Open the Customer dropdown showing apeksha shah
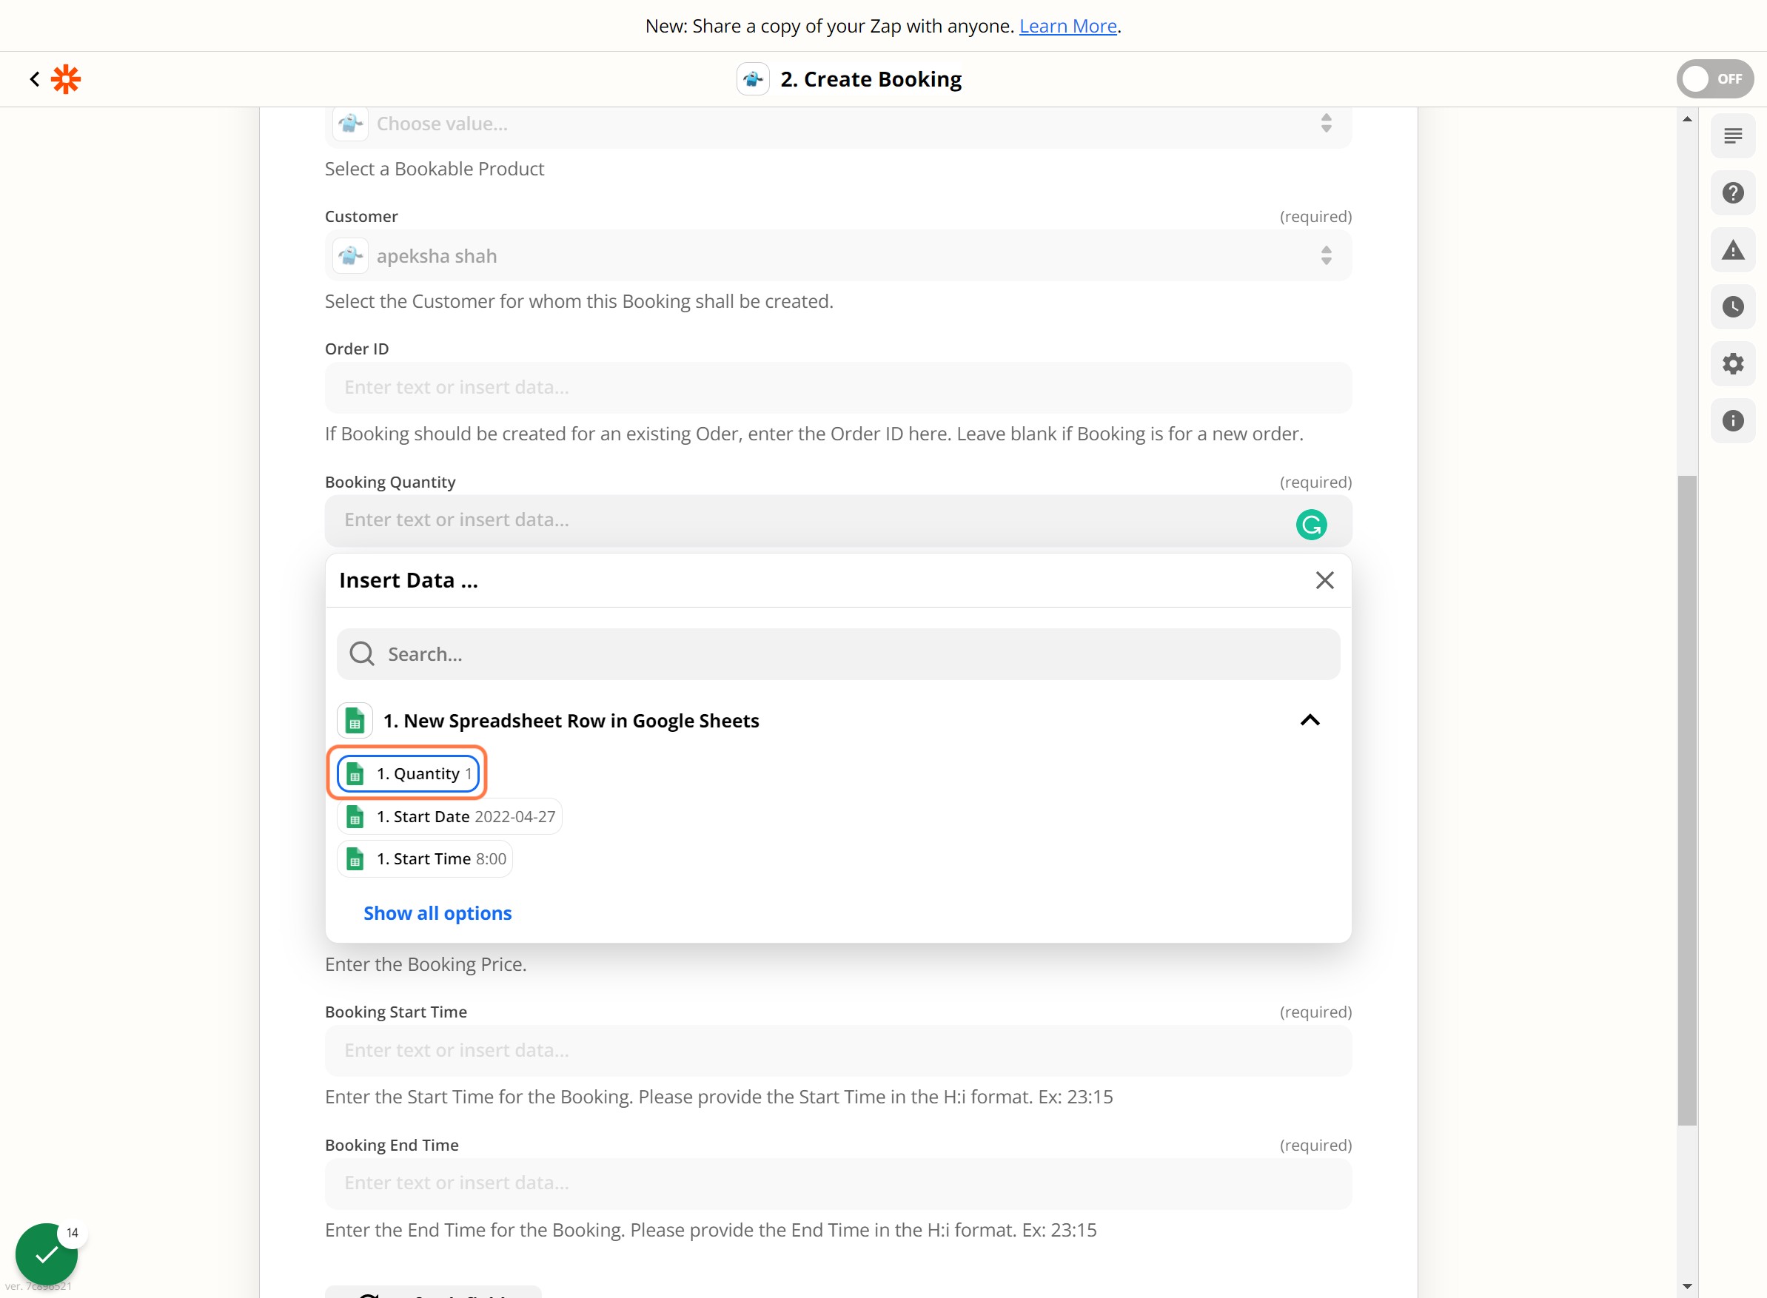 [838, 256]
